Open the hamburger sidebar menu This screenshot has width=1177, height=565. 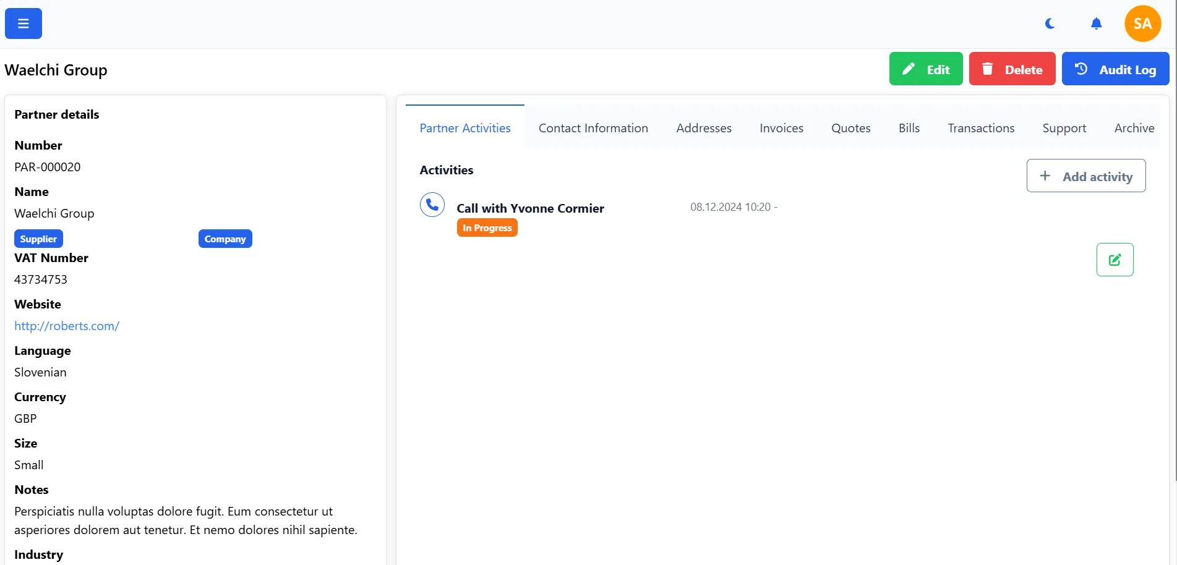[24, 23]
